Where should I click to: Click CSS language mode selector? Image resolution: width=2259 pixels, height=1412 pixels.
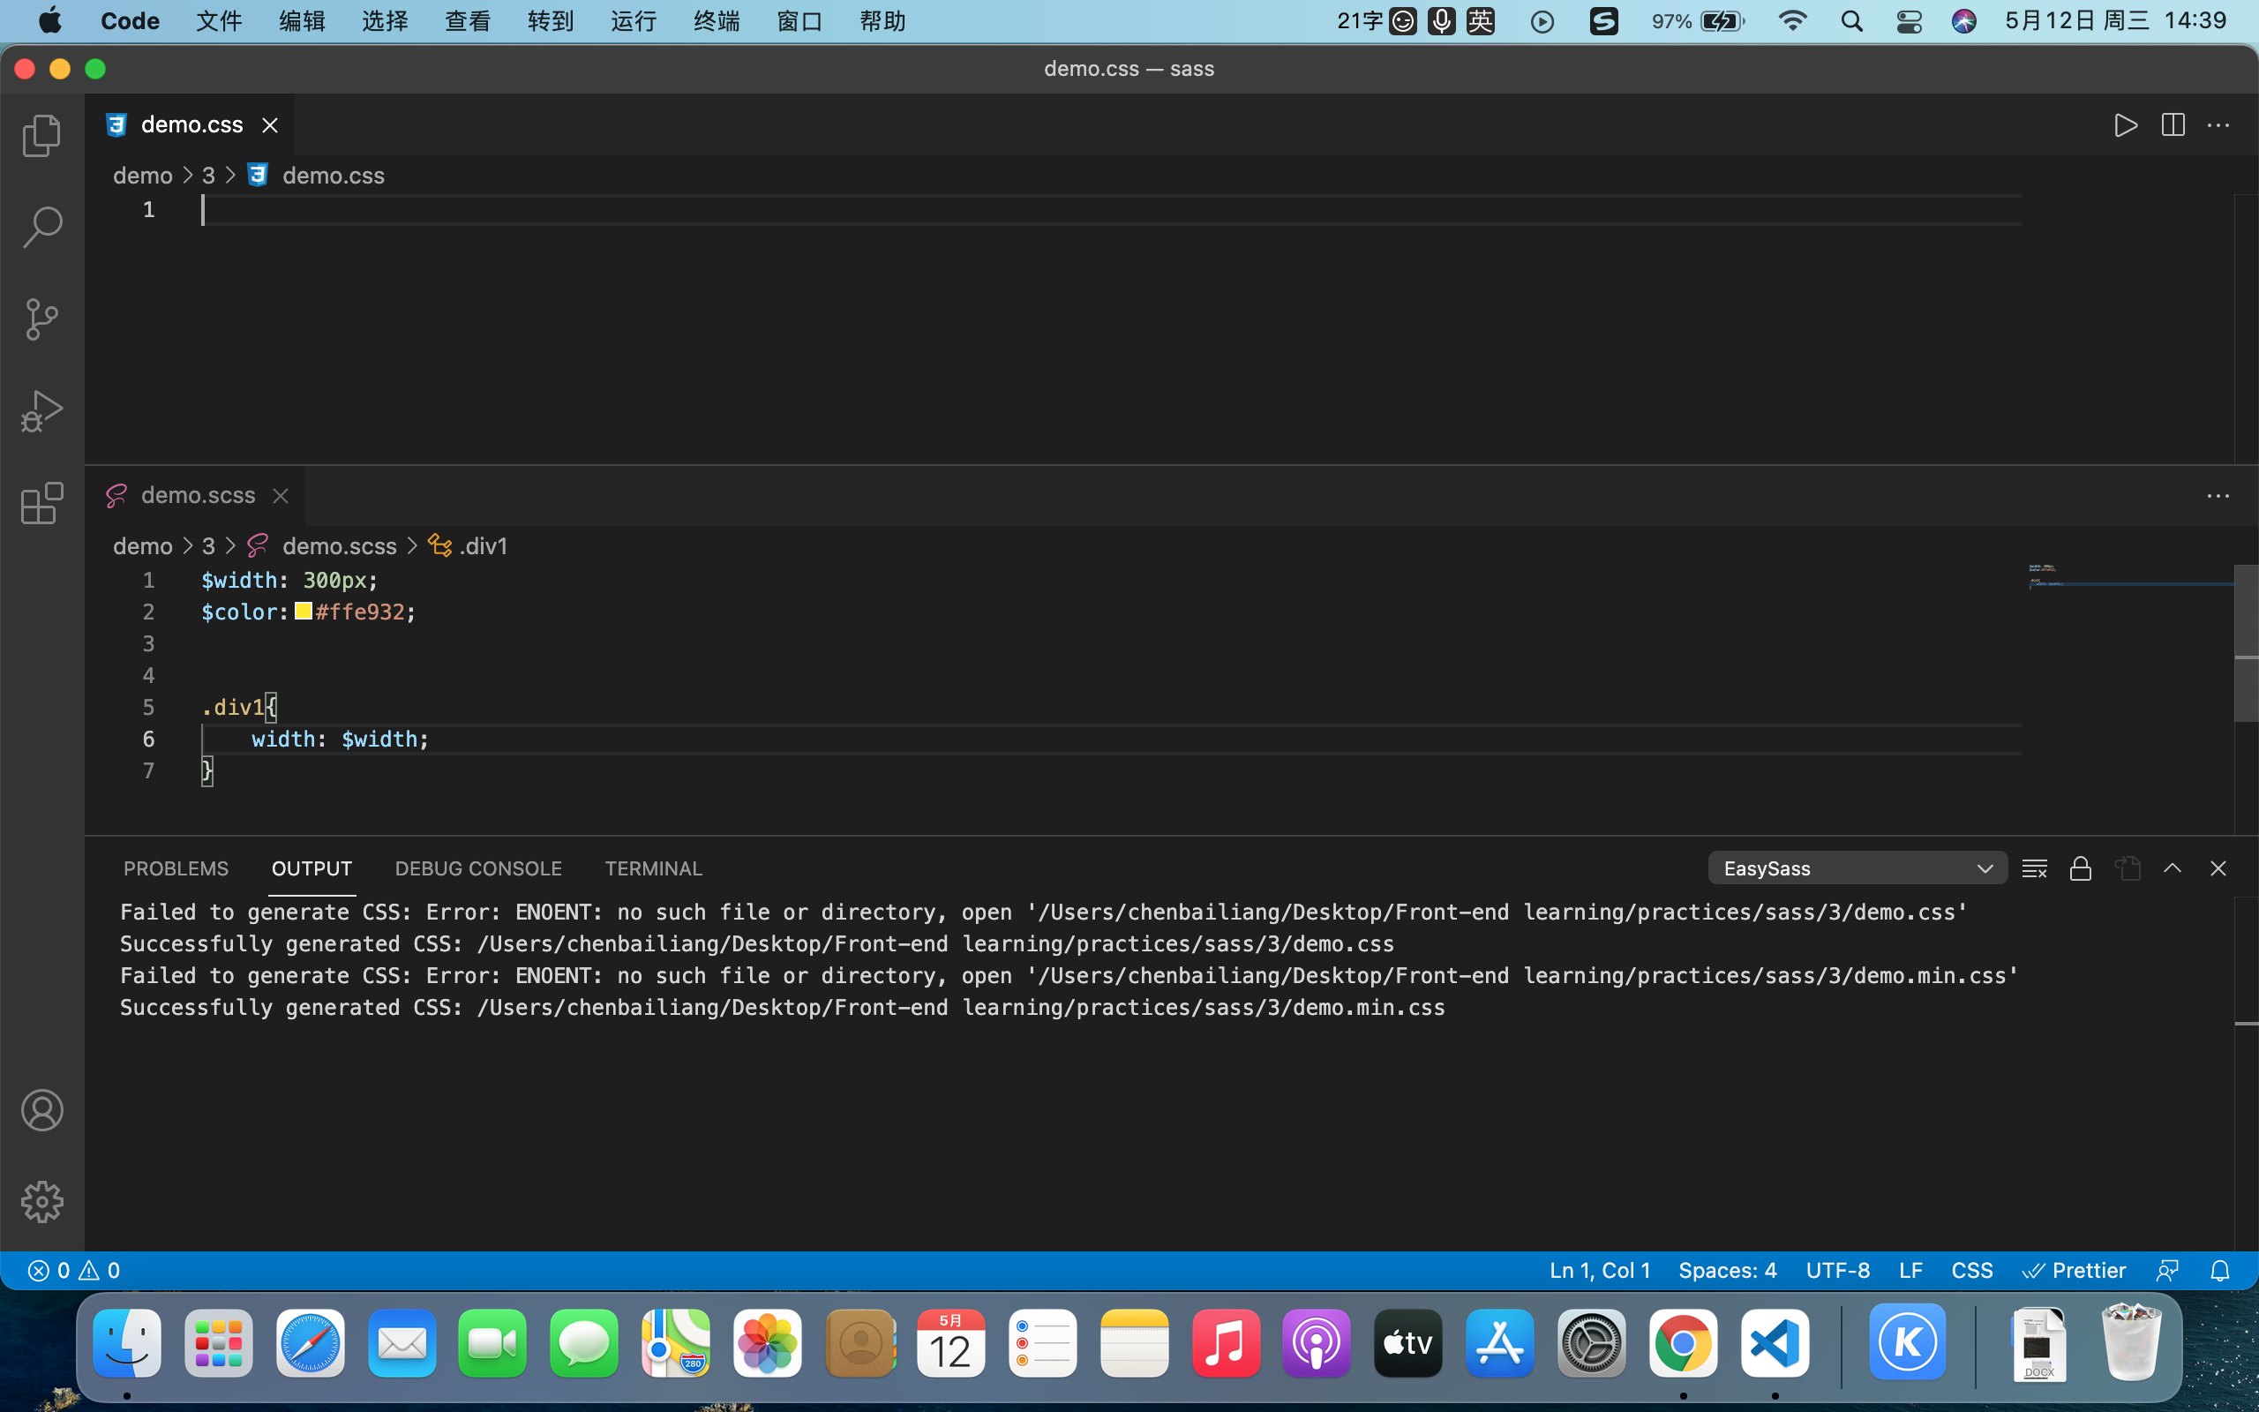click(x=1971, y=1270)
